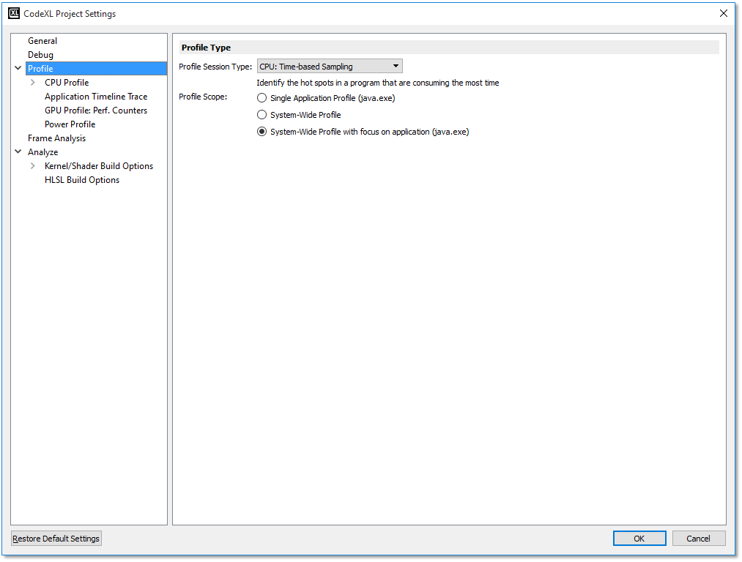
Task: Open Kernel/Shader Build Options page
Action: pos(99,166)
